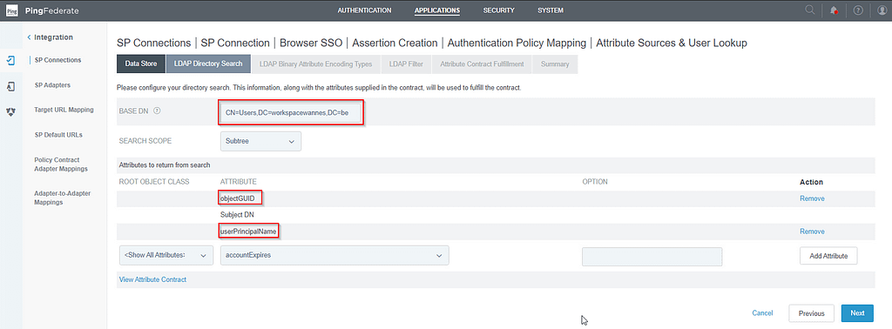
Task: Click the Ping logo icon
Action: click(x=12, y=10)
